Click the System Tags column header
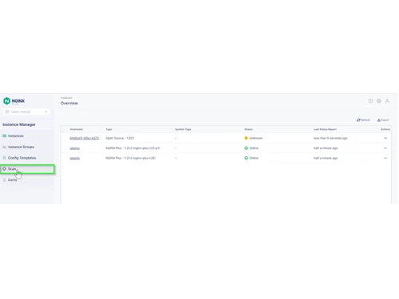This screenshot has width=399, height=299. [x=183, y=129]
